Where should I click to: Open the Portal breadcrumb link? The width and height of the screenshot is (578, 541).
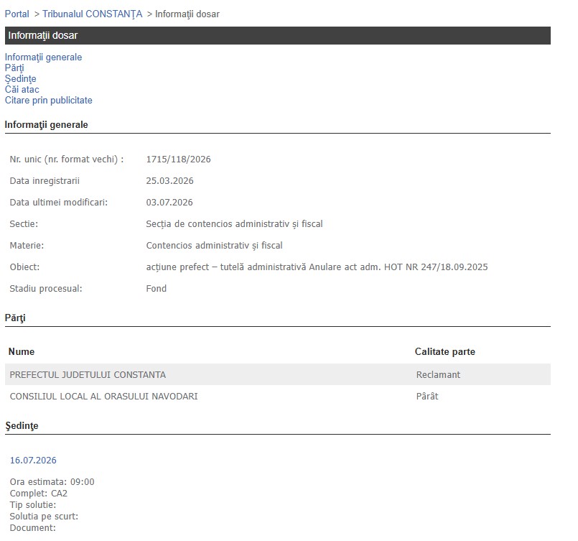[x=17, y=14]
